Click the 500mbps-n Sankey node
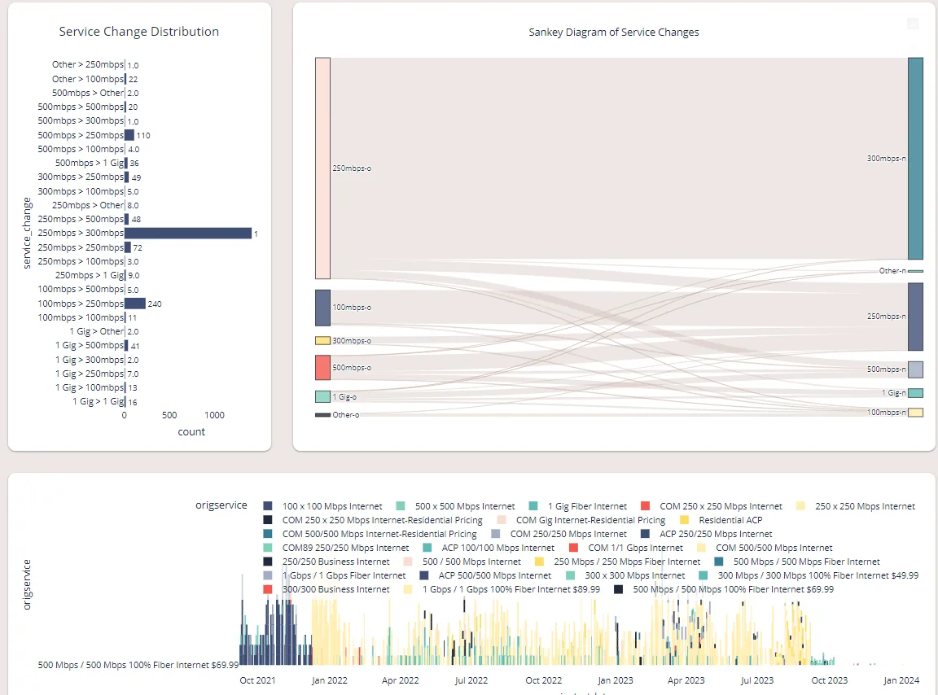The image size is (938, 695). [x=915, y=369]
